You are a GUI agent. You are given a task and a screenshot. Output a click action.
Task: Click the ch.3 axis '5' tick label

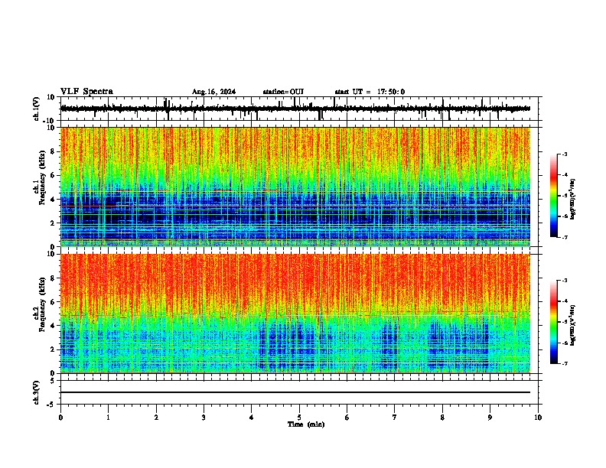(53, 380)
